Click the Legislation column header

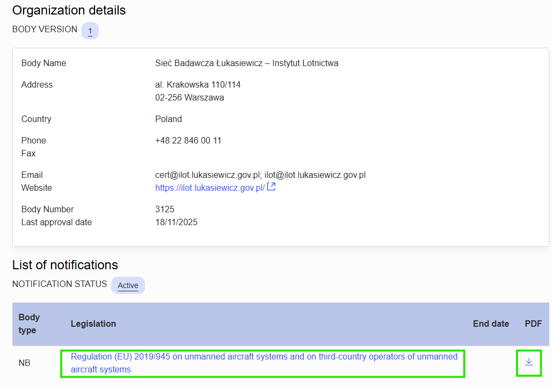[93, 324]
